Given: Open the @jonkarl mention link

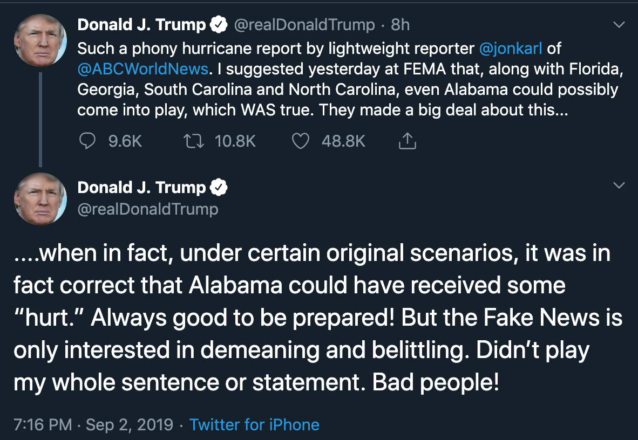Looking at the screenshot, I should [511, 49].
